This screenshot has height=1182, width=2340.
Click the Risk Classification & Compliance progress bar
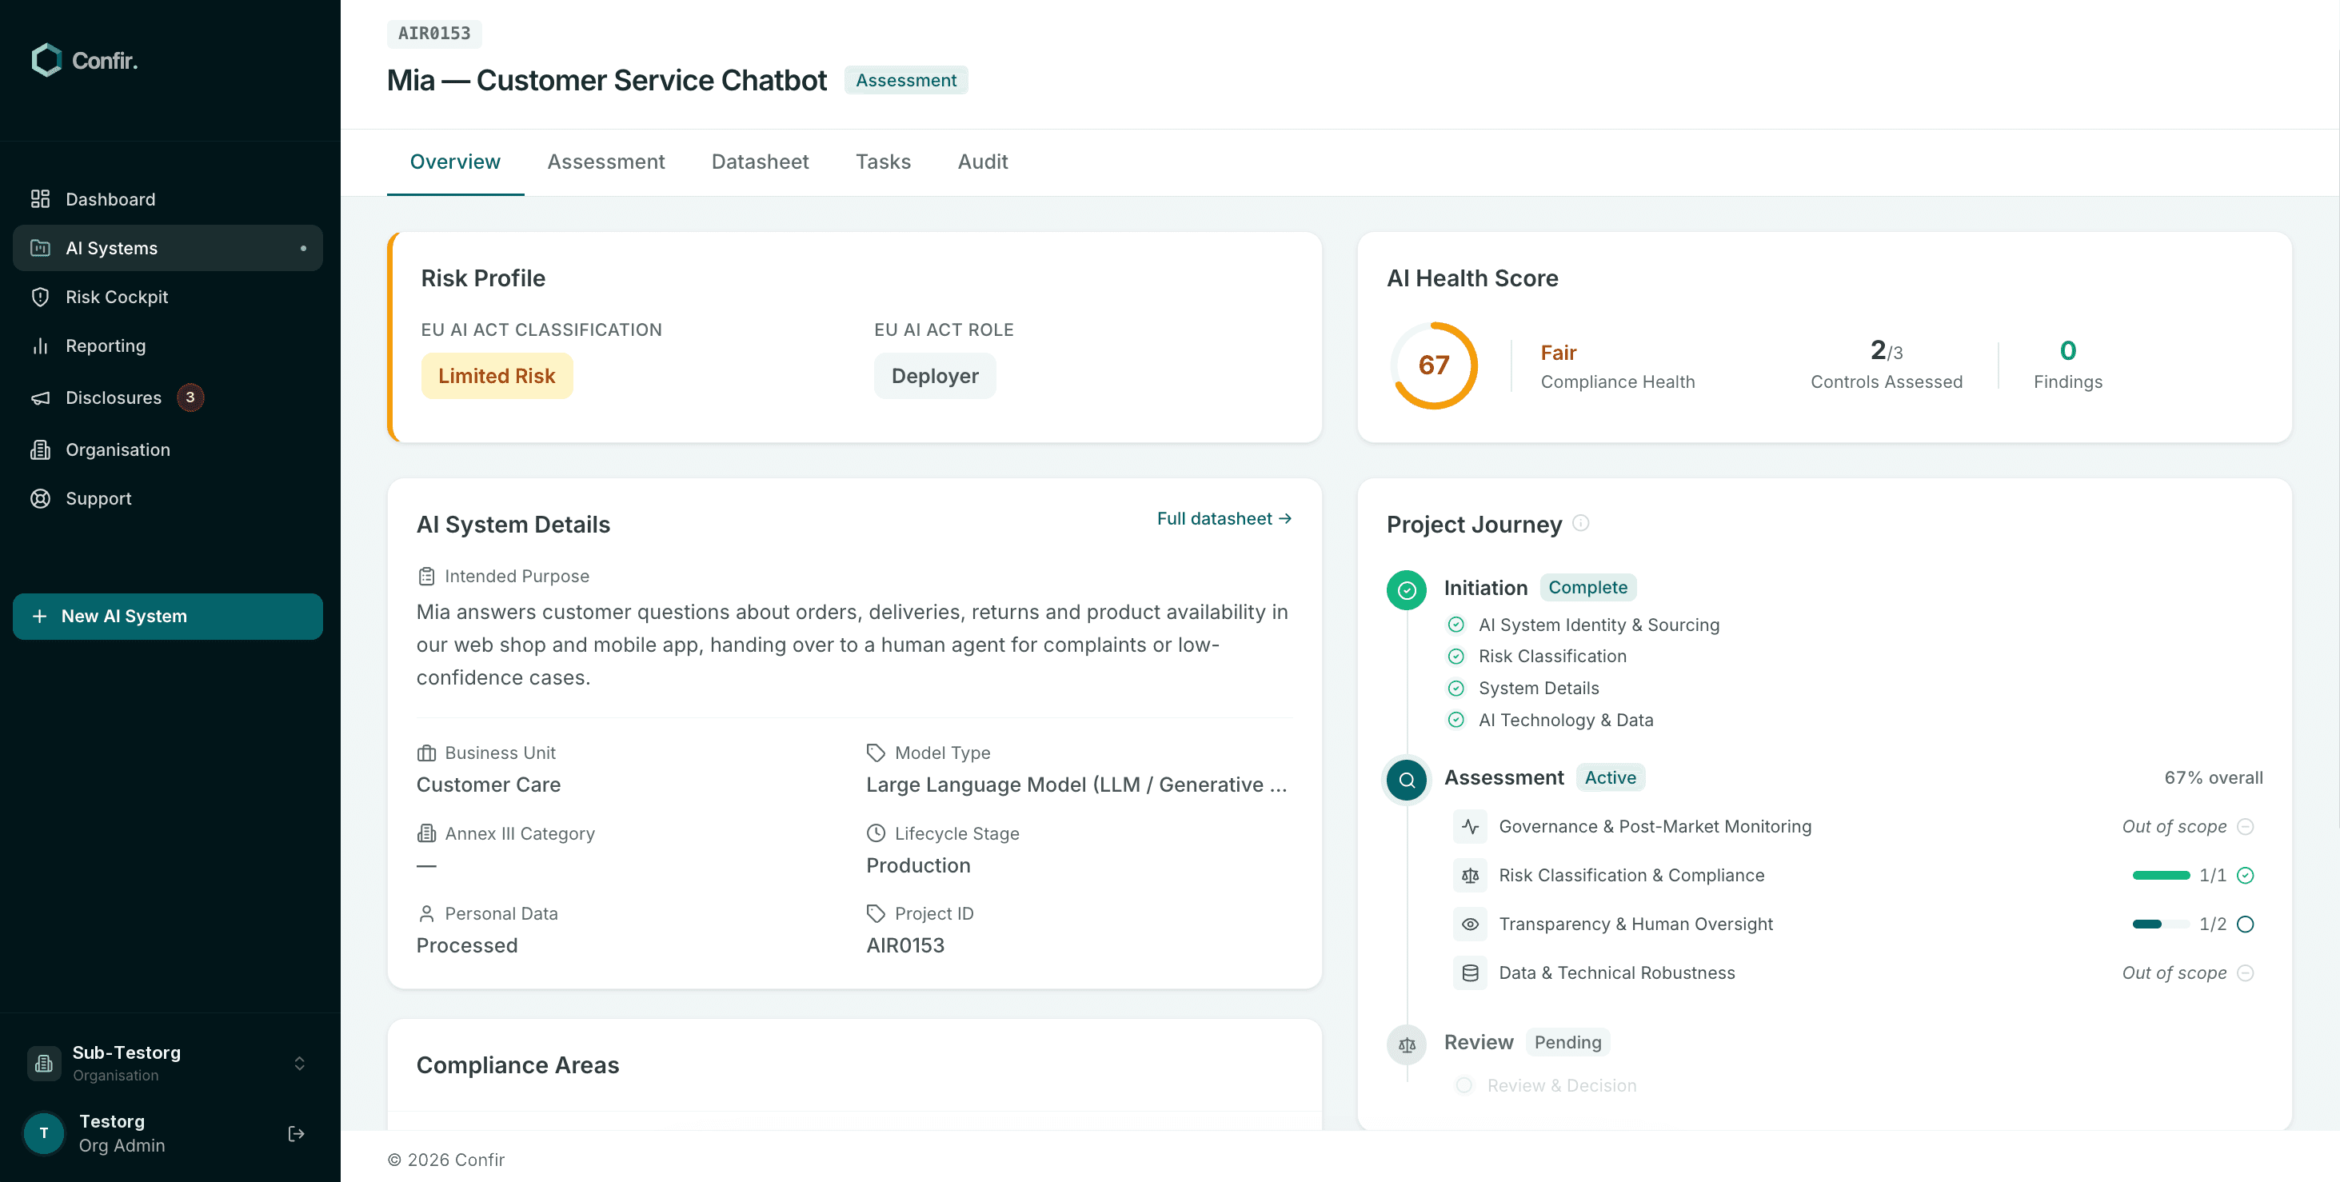click(2161, 876)
